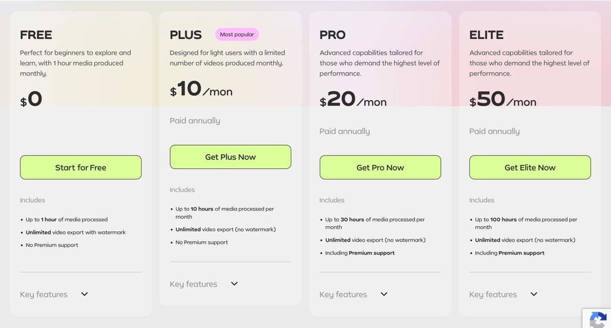Screen dimensions: 611x328
Task: Click the PLUS plan heading
Action: pos(186,35)
